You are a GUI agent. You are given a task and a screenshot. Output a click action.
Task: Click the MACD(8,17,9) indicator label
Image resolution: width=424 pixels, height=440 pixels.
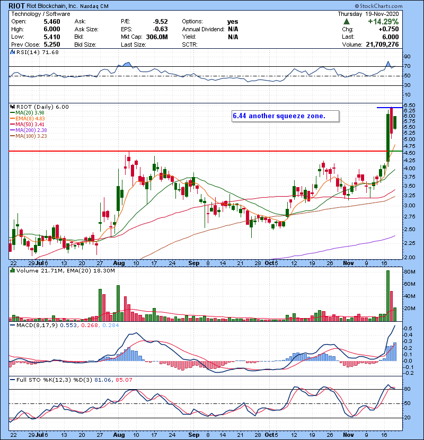click(x=37, y=325)
